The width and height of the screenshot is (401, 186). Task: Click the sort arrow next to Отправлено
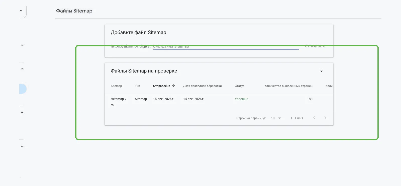(174, 85)
